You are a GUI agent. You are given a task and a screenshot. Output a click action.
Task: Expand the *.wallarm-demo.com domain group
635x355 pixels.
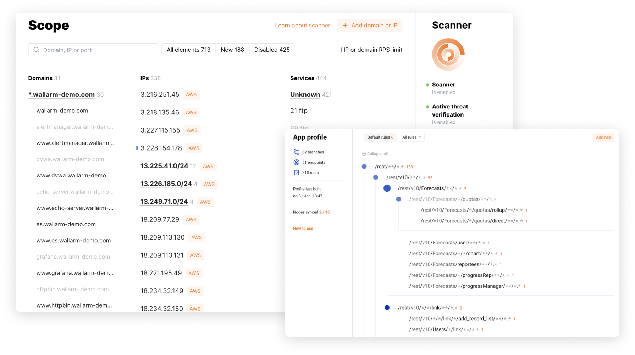point(61,95)
